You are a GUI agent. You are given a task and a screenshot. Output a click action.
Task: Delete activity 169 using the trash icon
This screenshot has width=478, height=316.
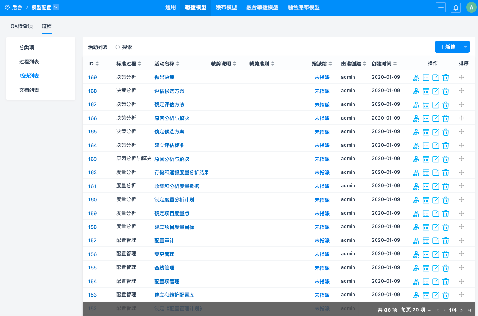point(445,78)
